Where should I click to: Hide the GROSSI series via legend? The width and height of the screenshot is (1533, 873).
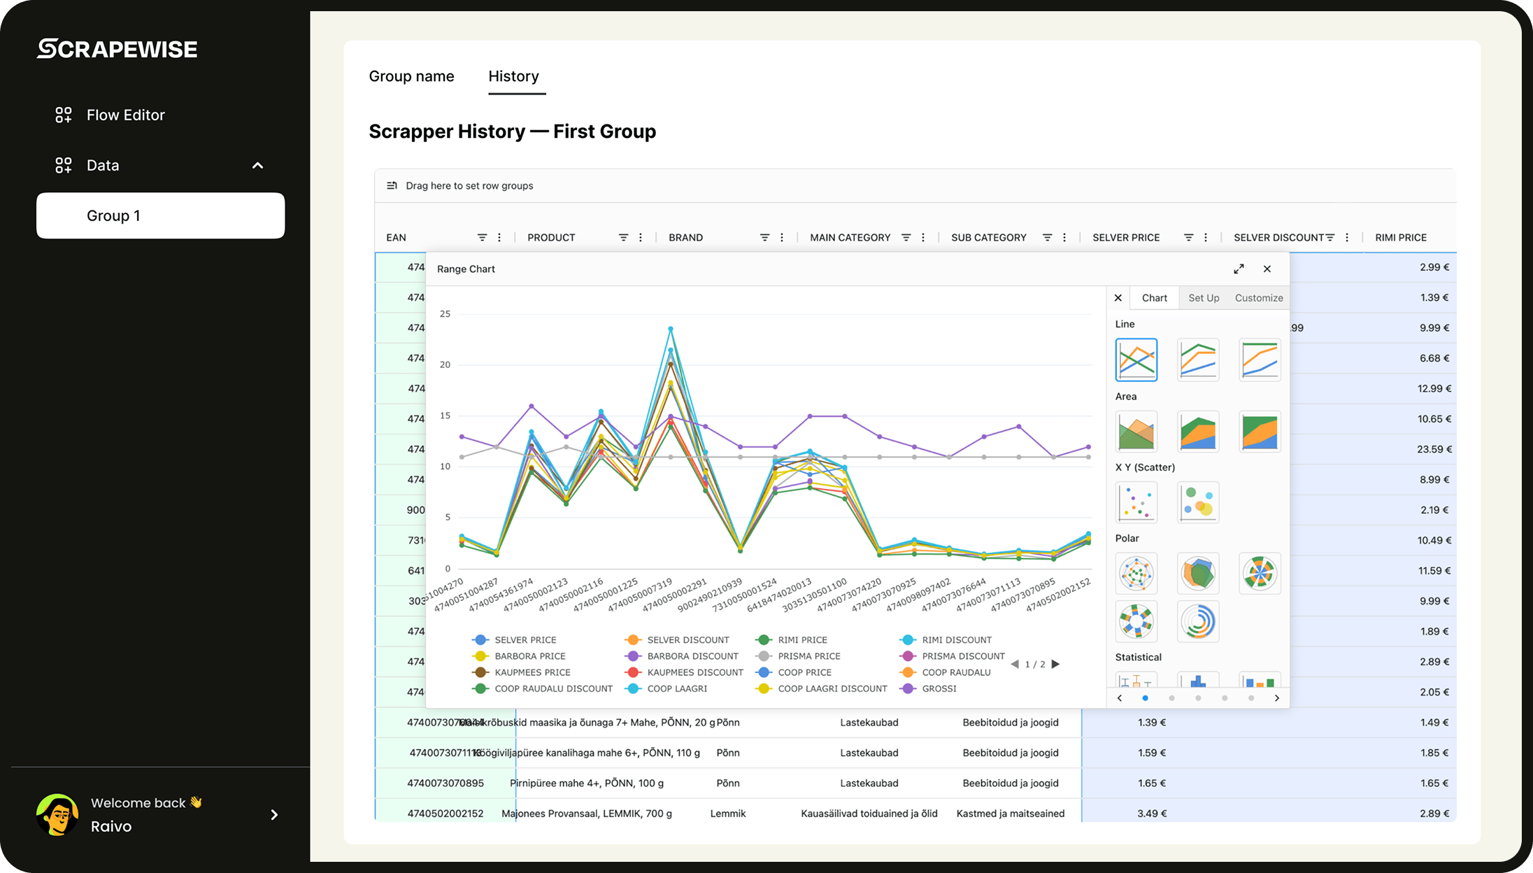click(x=938, y=688)
